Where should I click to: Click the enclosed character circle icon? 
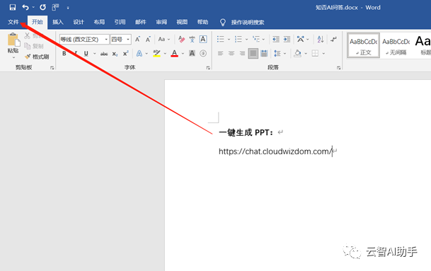pos(203,53)
